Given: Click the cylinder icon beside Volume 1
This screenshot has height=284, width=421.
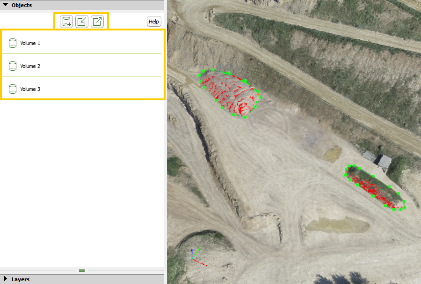Looking at the screenshot, I should (13, 43).
